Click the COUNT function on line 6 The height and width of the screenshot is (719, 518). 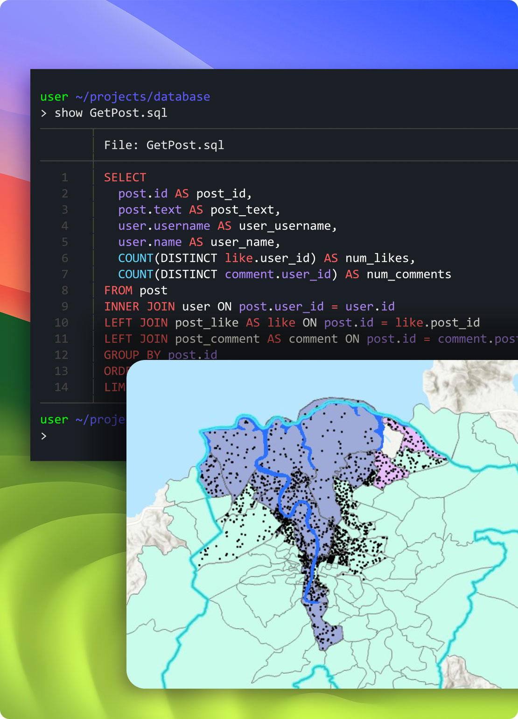[x=135, y=258]
